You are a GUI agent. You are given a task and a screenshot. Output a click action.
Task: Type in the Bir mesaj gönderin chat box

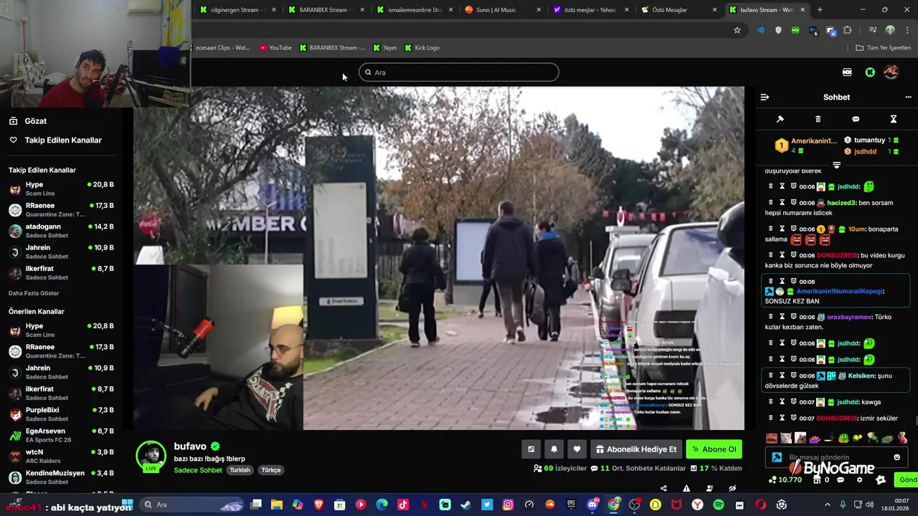pos(838,457)
